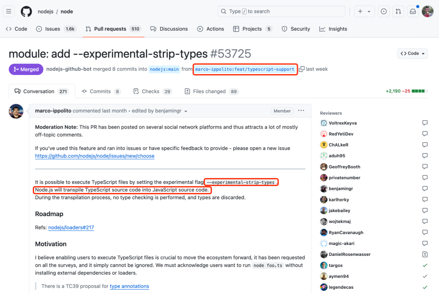Image resolution: width=439 pixels, height=294 pixels.
Task: Expand the dropdown arrow beside the plus
Action: [369, 11]
